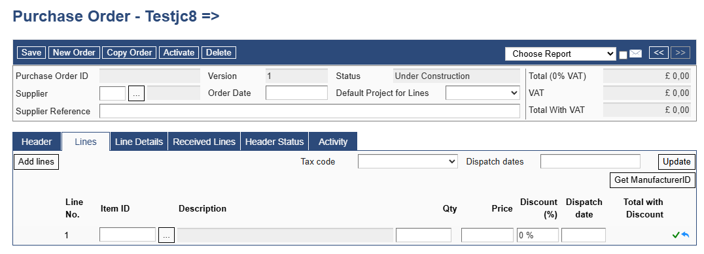Viewport: 704px width, 254px height.
Task: Go to next order with >> button
Action: point(680,53)
